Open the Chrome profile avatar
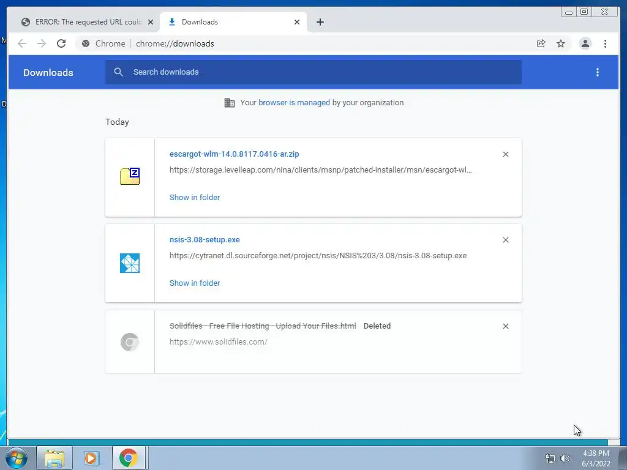The width and height of the screenshot is (627, 470). 585,43
